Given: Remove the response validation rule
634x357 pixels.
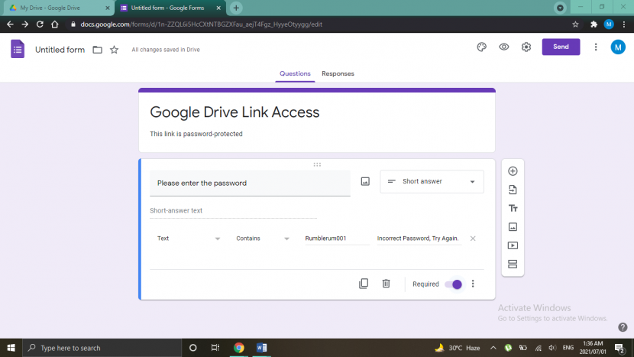Looking at the screenshot, I should 473,239.
